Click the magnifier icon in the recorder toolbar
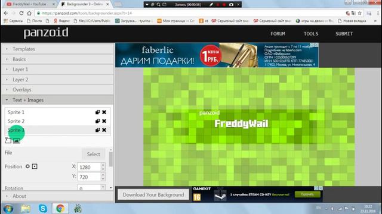Image resolution: width=382 pixels, height=214 pixels. coord(158,4)
